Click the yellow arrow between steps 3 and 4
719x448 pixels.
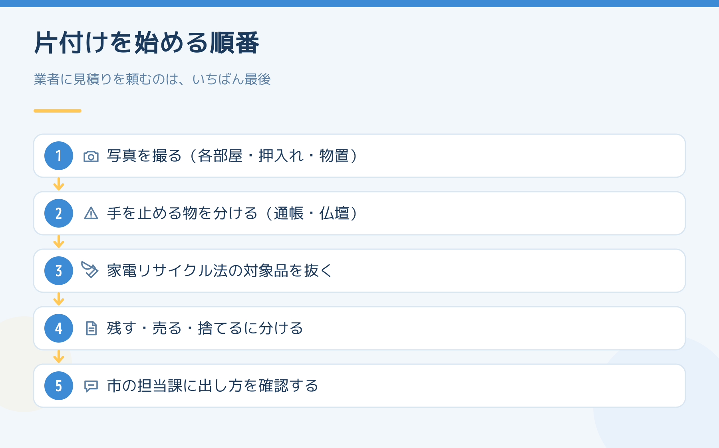tap(59, 299)
